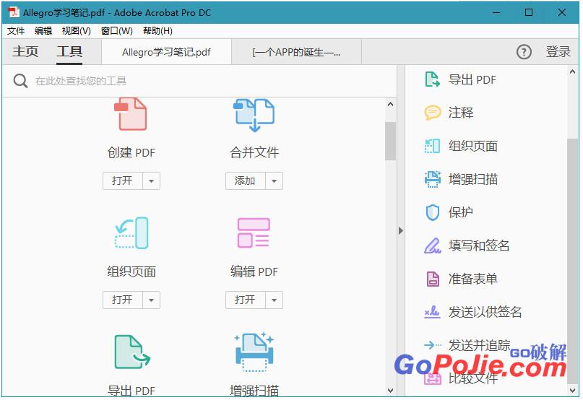Open the 视图(V) menu
The height and width of the screenshot is (400, 583).
tap(77, 31)
